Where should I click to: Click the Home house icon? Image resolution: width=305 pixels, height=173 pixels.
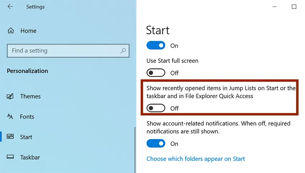[11, 31]
